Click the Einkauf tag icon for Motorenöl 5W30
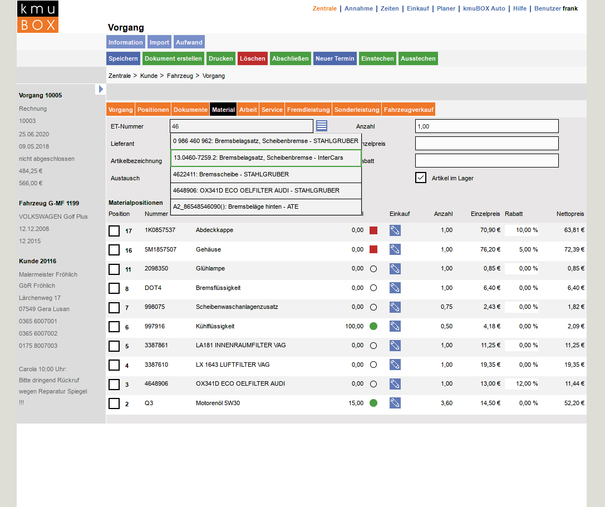 point(395,403)
